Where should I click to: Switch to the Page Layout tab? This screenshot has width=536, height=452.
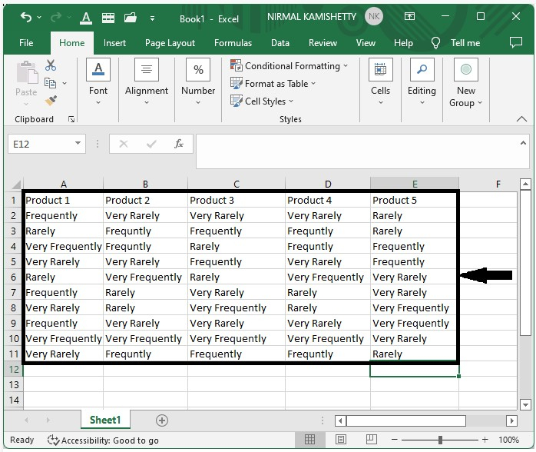click(x=170, y=43)
